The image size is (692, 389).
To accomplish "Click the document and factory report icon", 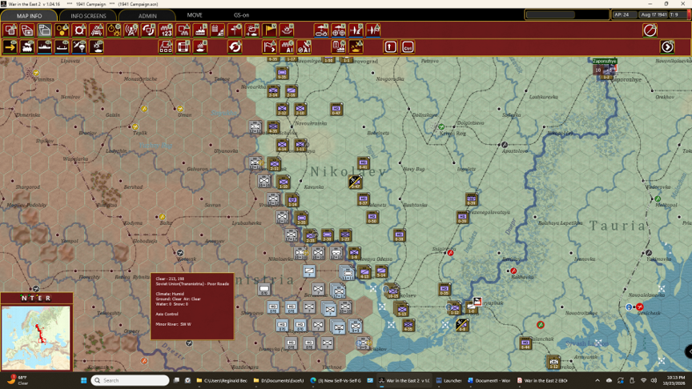I will pos(339,46).
